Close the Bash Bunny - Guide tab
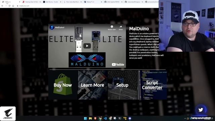 (60, 2)
